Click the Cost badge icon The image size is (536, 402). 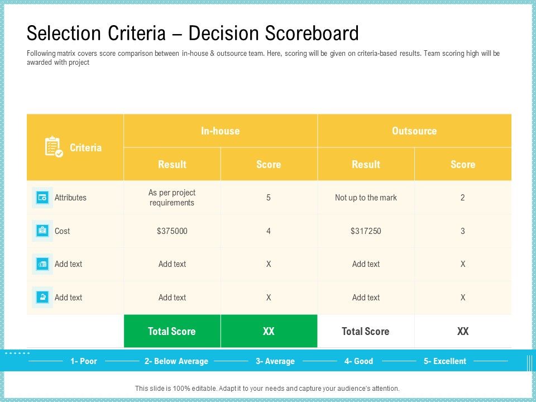pyautogui.click(x=41, y=231)
